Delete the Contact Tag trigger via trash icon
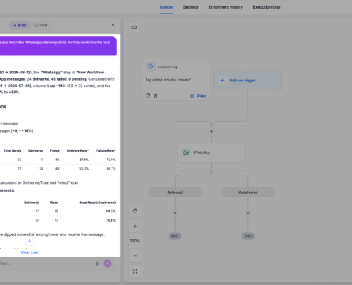The height and width of the screenshot is (285, 352). pos(156,95)
